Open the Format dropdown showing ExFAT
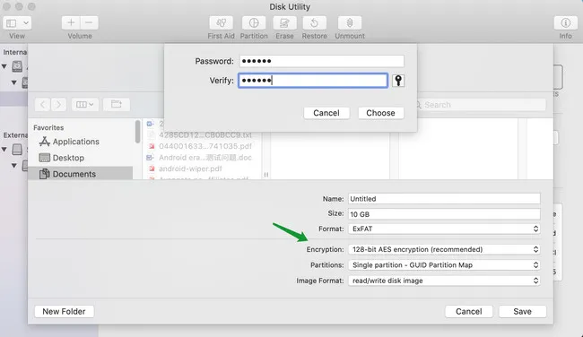The height and width of the screenshot is (337, 583). [x=444, y=229]
